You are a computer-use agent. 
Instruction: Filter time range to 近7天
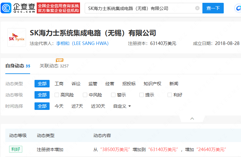(77, 106)
